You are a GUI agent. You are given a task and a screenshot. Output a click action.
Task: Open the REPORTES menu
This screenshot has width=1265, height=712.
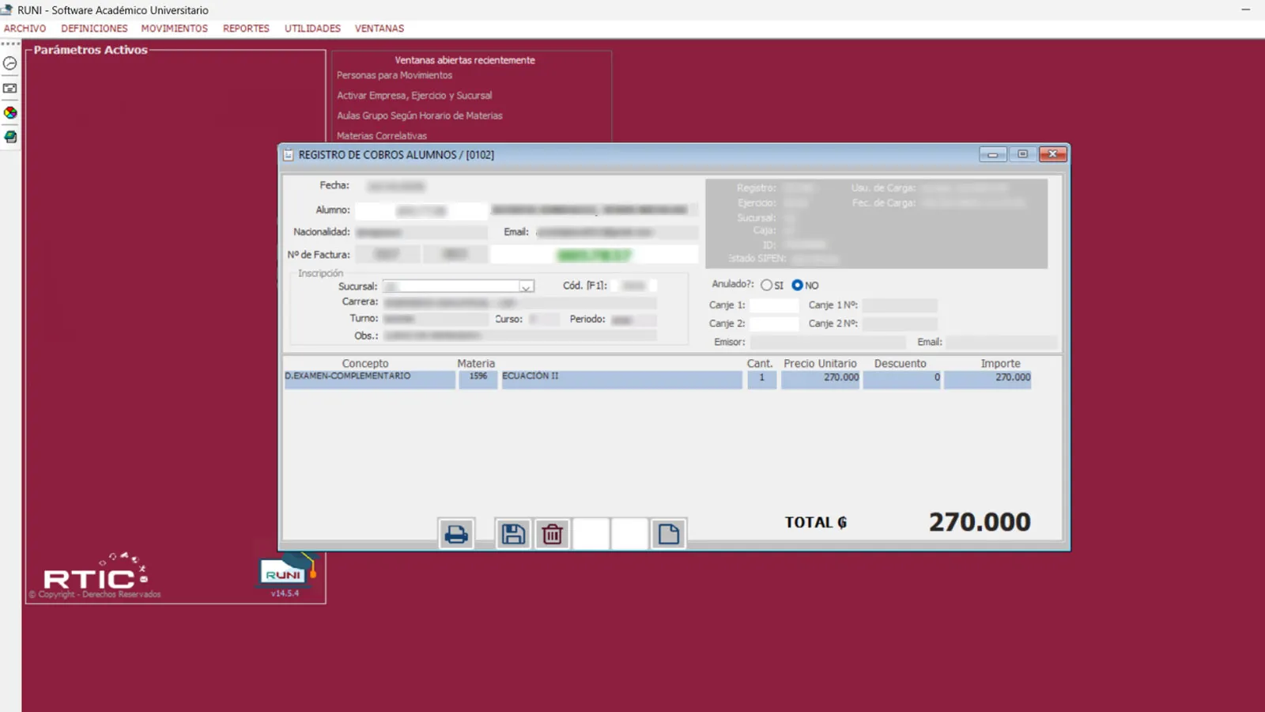pyautogui.click(x=246, y=28)
